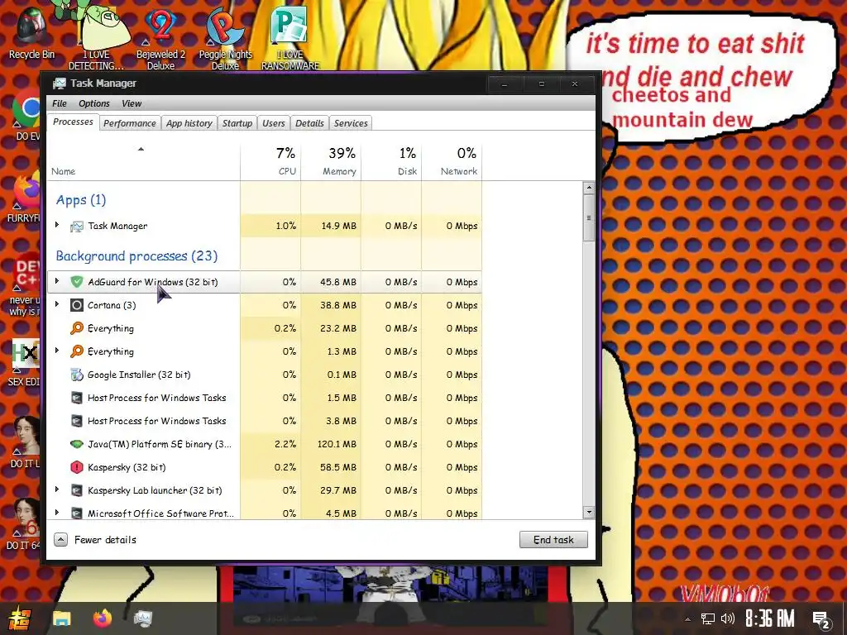The height and width of the screenshot is (635, 847).
Task: Switch to the App history tab
Action: (189, 123)
